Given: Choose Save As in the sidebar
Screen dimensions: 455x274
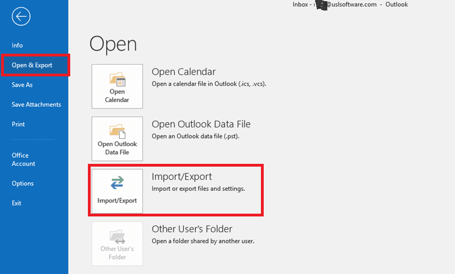Looking at the screenshot, I should pyautogui.click(x=22, y=85).
